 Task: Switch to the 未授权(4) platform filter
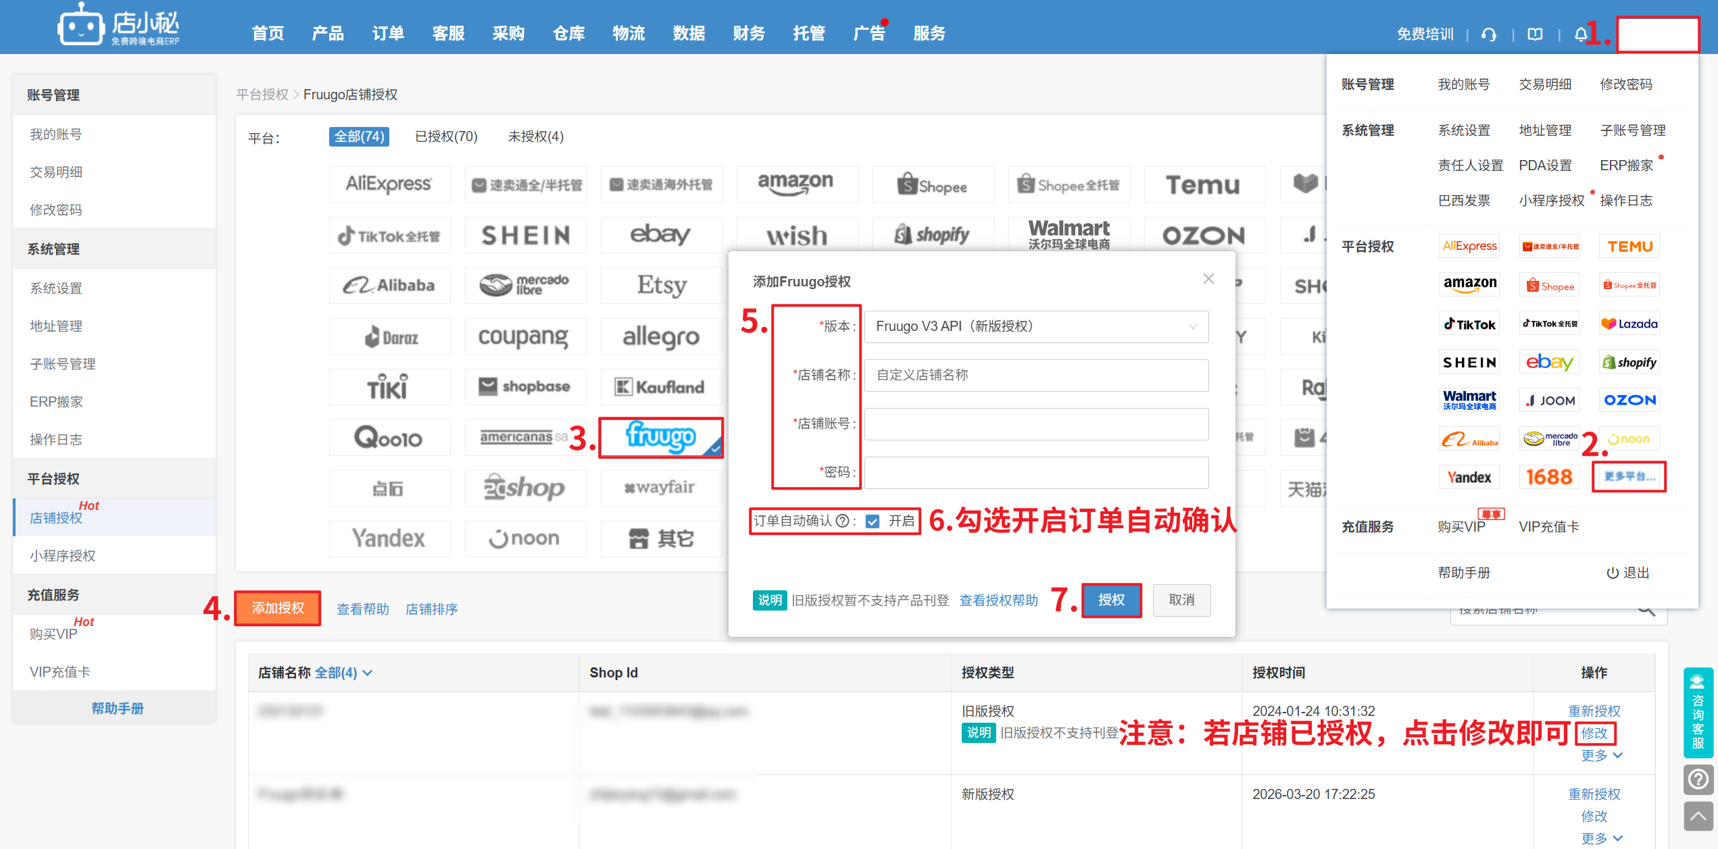pos(535,136)
